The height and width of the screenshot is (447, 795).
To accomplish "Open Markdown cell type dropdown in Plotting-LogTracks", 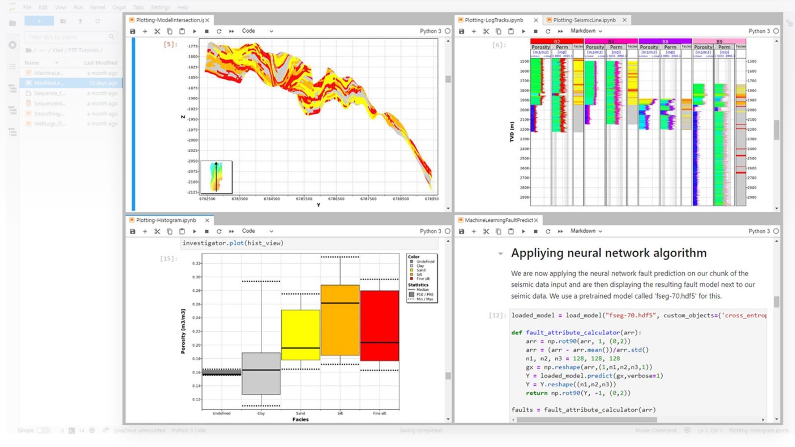I will [587, 31].
